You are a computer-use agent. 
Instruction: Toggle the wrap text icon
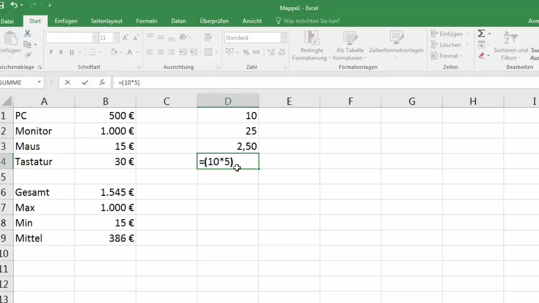coord(208,37)
